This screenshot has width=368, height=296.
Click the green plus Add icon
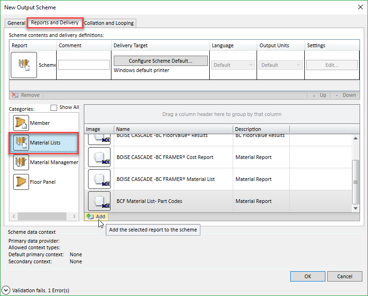pyautogui.click(x=90, y=217)
